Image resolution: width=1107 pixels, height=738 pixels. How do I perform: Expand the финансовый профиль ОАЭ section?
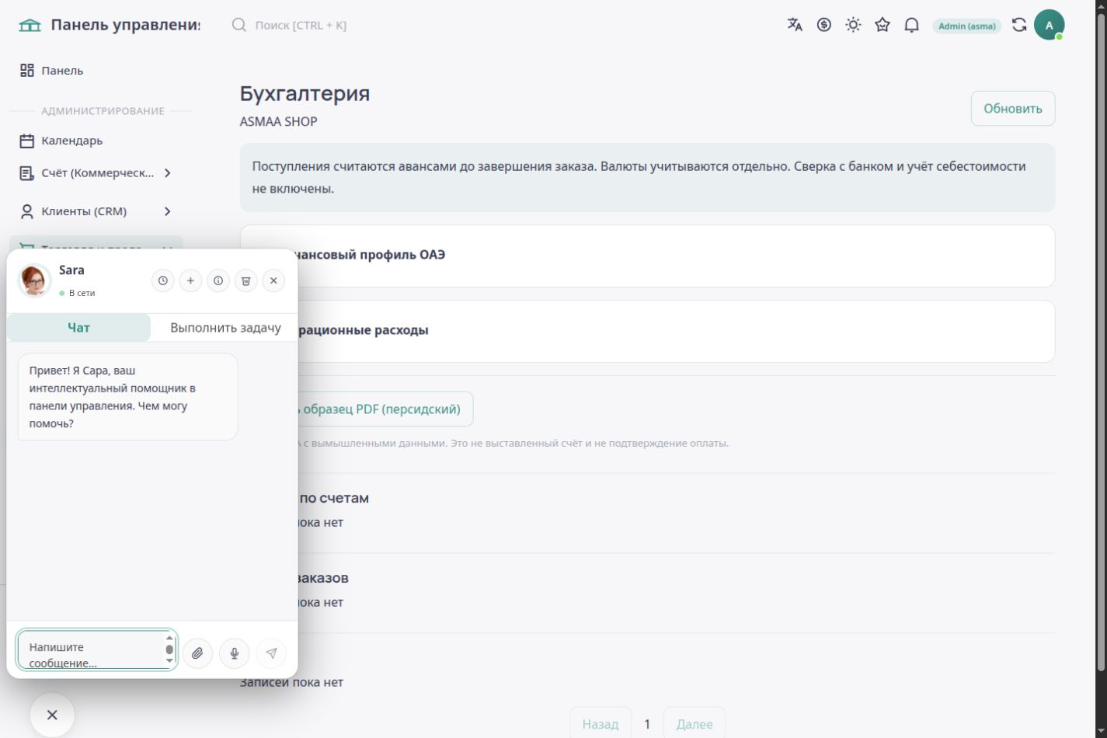pyautogui.click(x=647, y=256)
